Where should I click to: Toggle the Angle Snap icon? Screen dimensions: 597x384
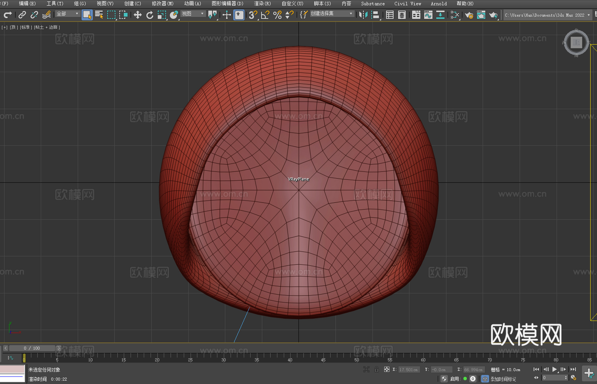pos(265,15)
